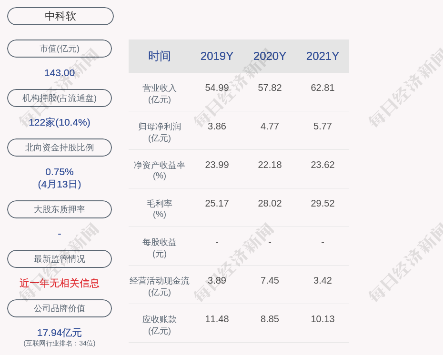Select cash flow value 7.45

click(x=270, y=280)
